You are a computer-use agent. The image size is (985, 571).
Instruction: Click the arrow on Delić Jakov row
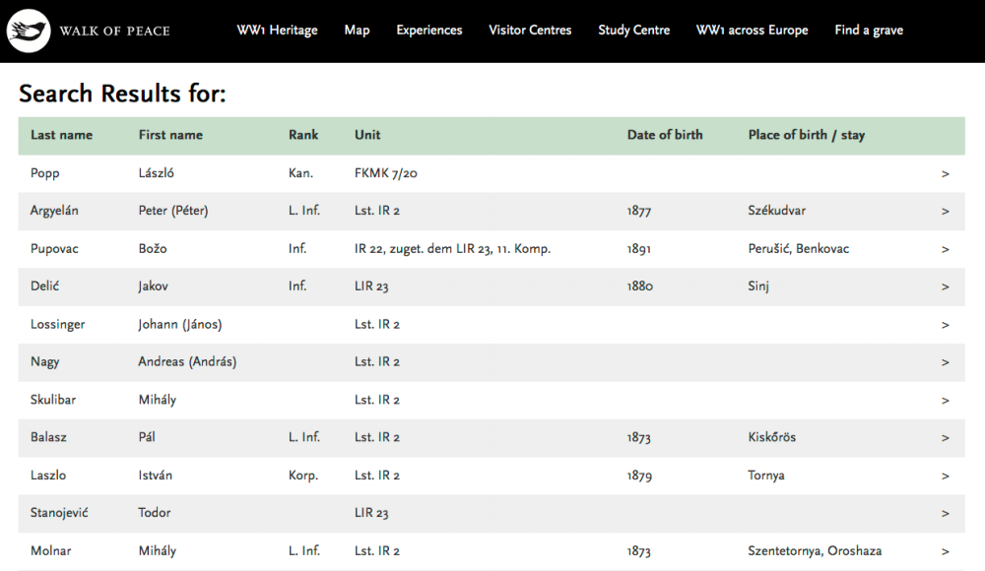945,287
